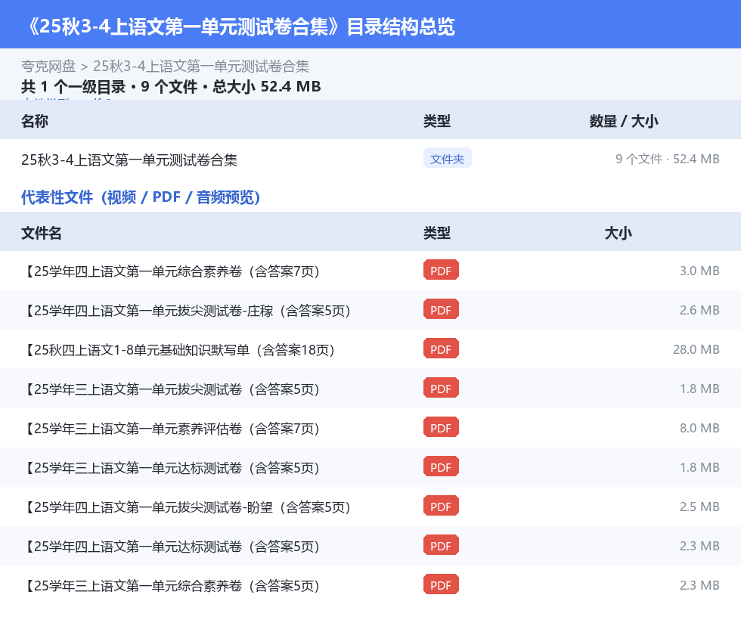741x629 pixels.
Task: Click PDF badge for 四上达标测试卷 row
Action: coord(441,544)
